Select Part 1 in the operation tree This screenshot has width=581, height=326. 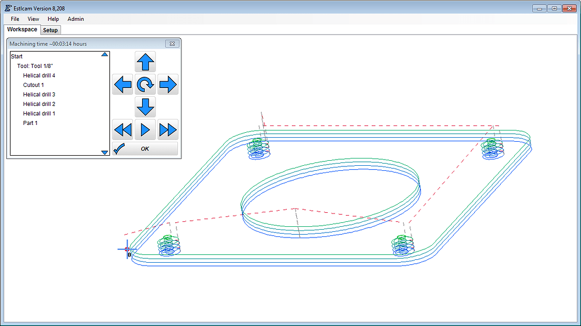[x=30, y=123]
